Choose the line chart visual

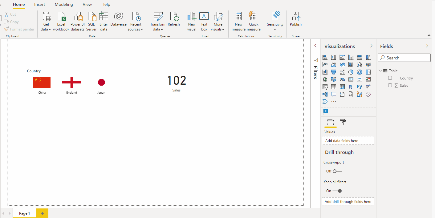tap(325, 65)
